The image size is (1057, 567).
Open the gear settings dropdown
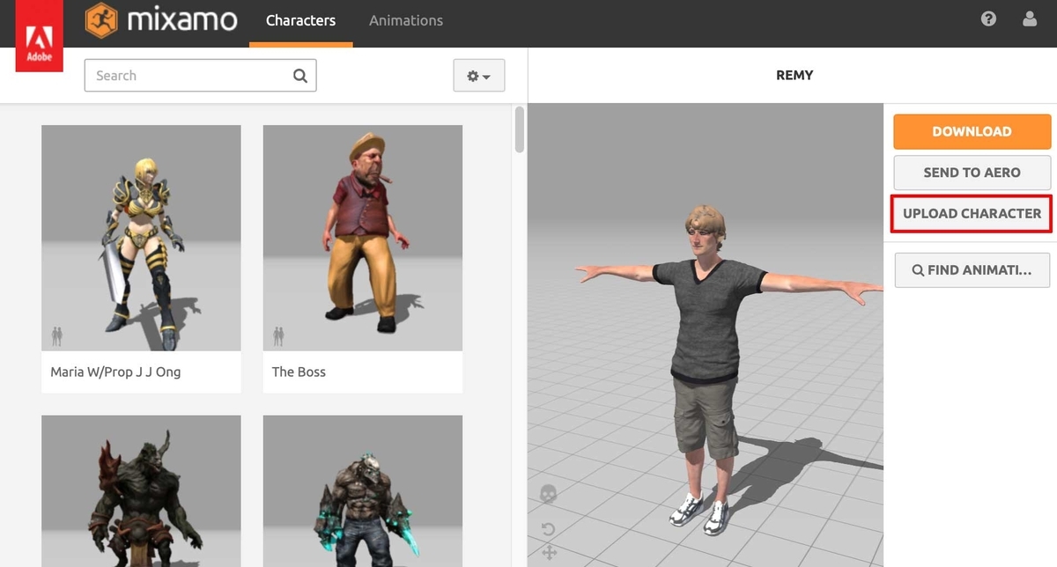coord(479,76)
